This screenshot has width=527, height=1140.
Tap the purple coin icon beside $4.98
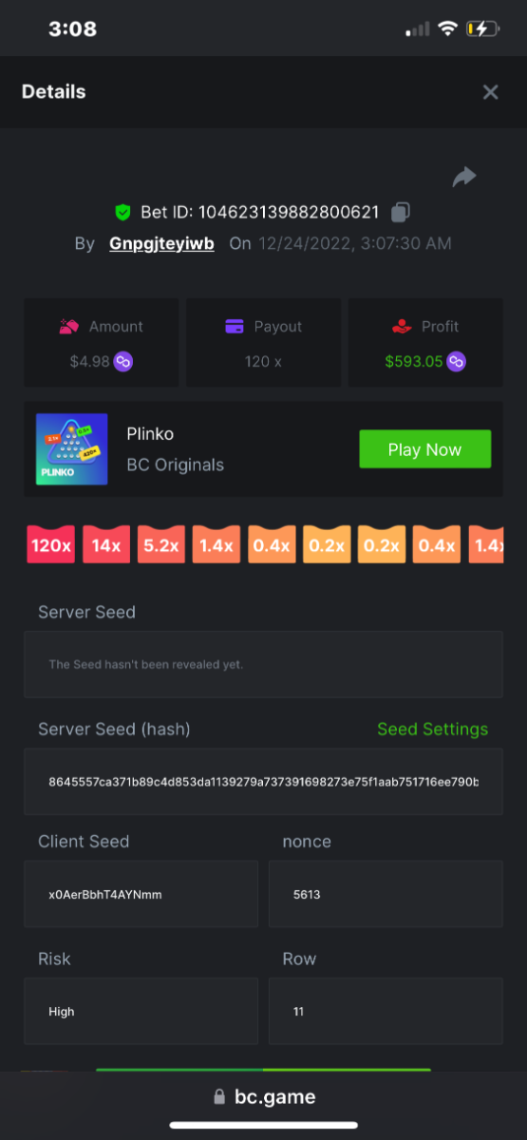click(x=123, y=361)
